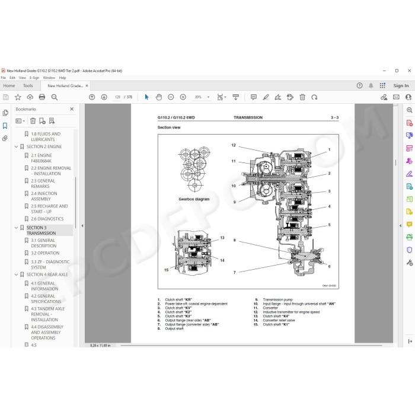Switch to the Home tab
This screenshot has width=415, height=415.
click(x=9, y=86)
